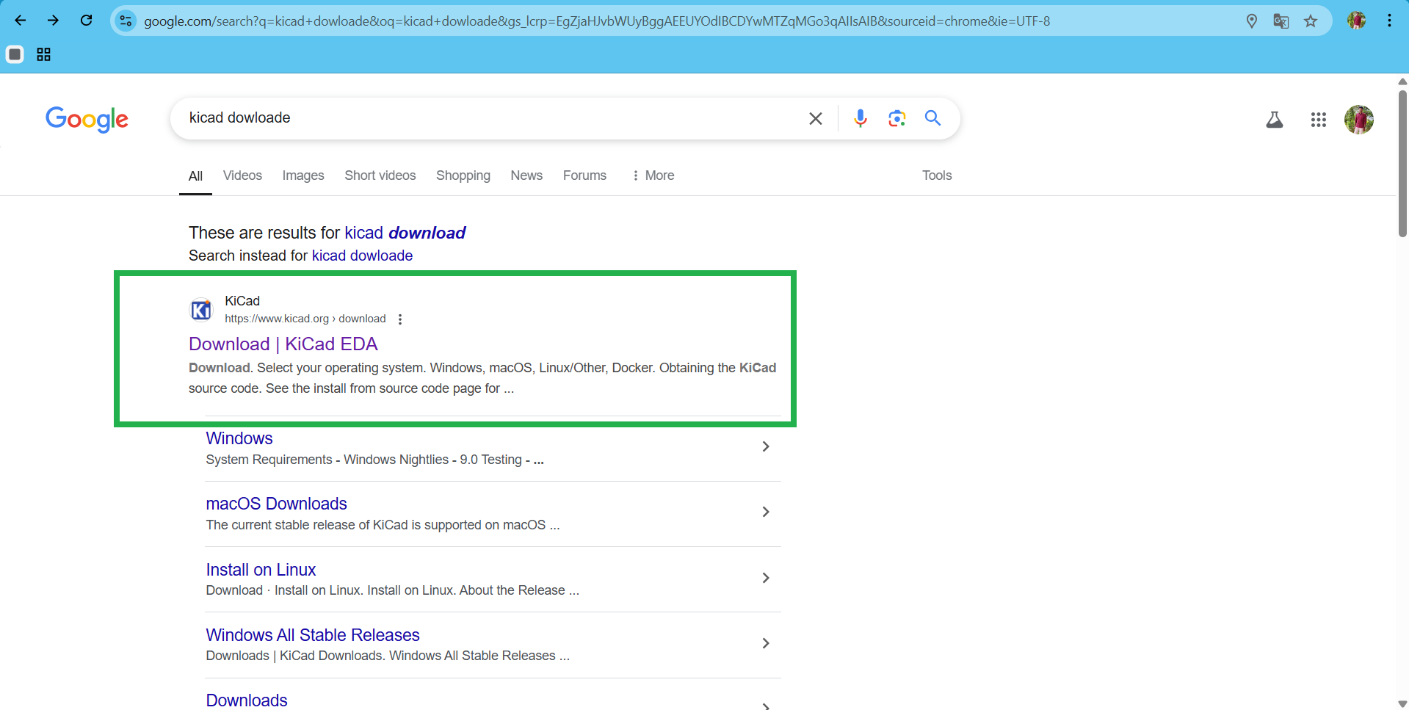Click the Google logo
1409x710 pixels.
point(87,119)
